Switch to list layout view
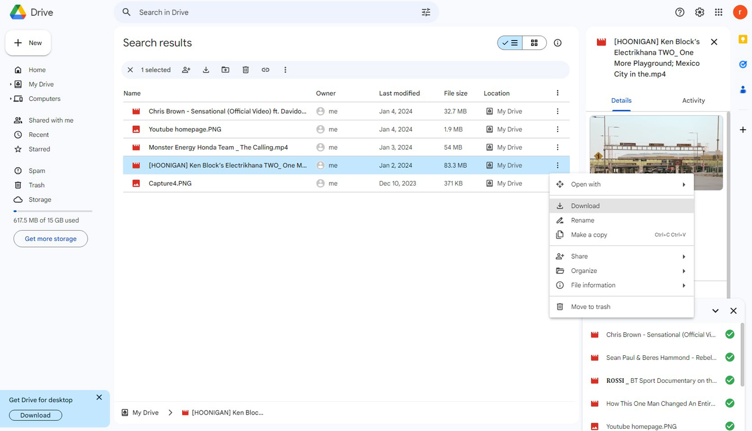 pyautogui.click(x=510, y=43)
